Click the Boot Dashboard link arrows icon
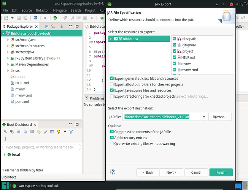Viewport: 248px width, 190px height. [38, 132]
